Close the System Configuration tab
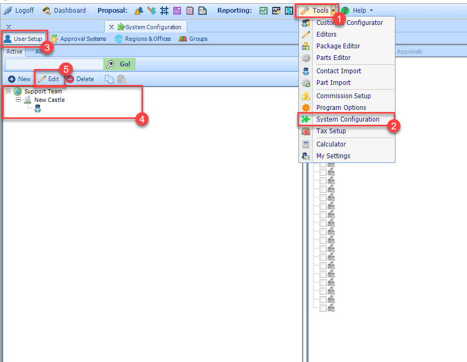Viewport: 467px width, 362px height. coord(111,27)
